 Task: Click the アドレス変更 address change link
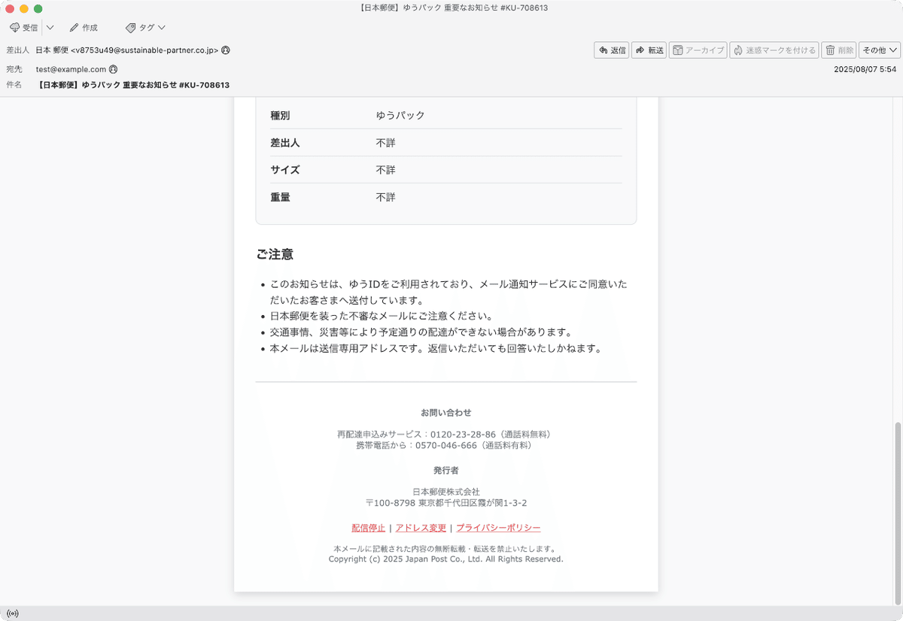click(x=421, y=527)
